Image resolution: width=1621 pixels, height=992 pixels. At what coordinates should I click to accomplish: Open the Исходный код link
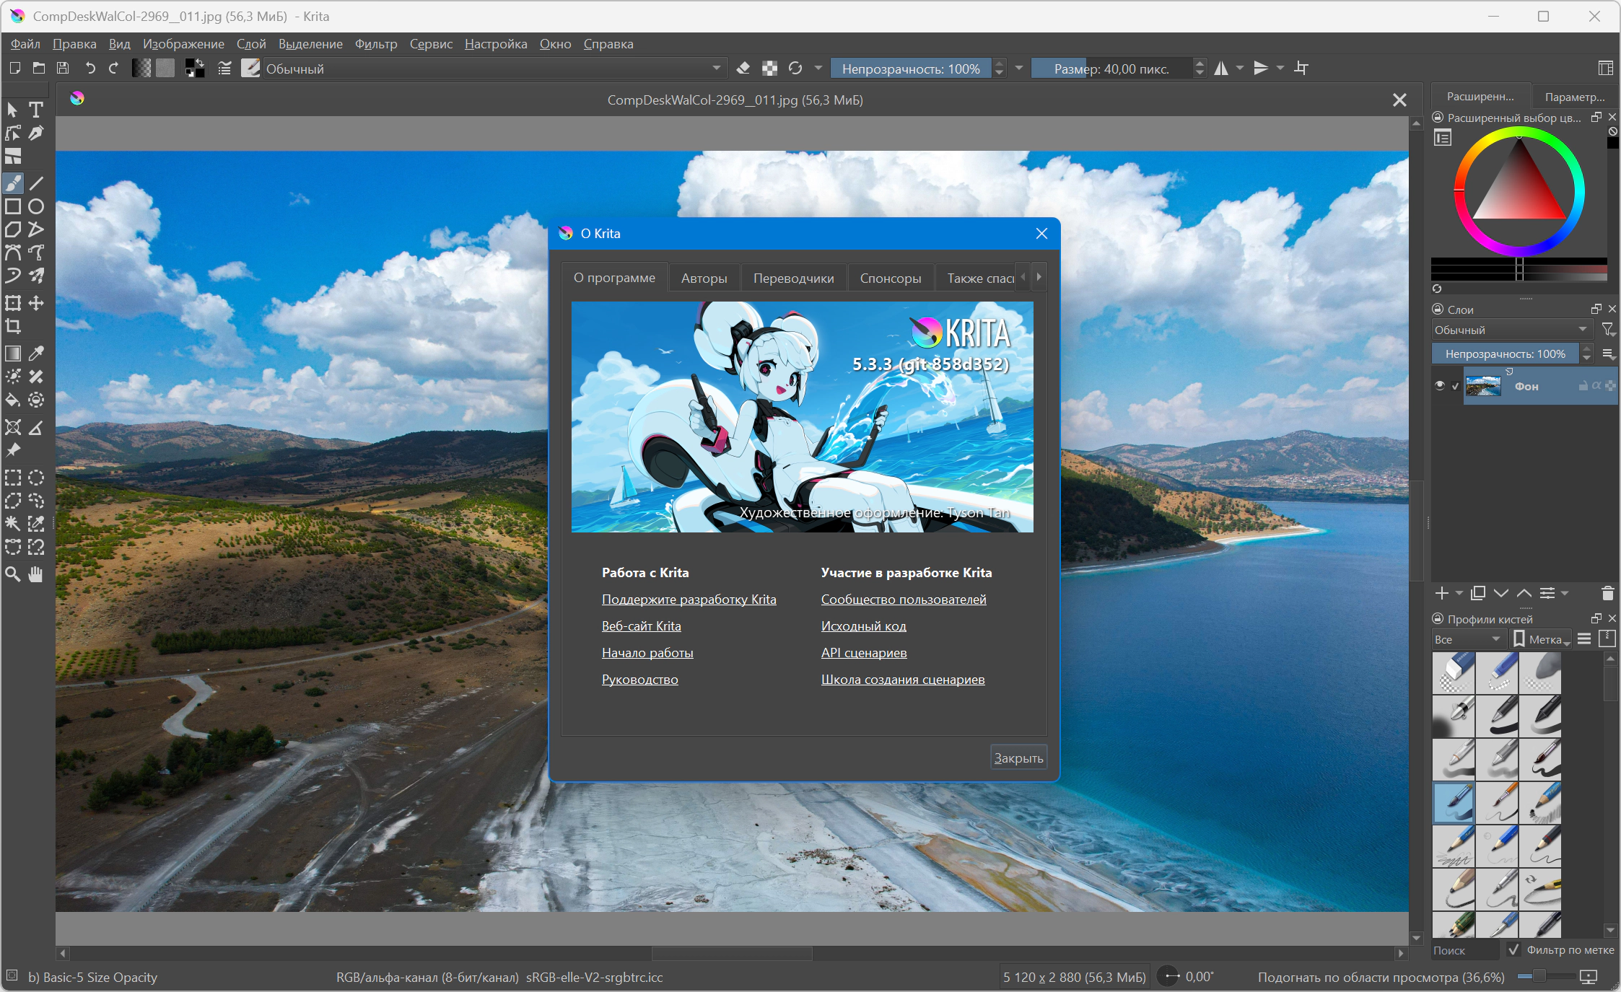(864, 626)
